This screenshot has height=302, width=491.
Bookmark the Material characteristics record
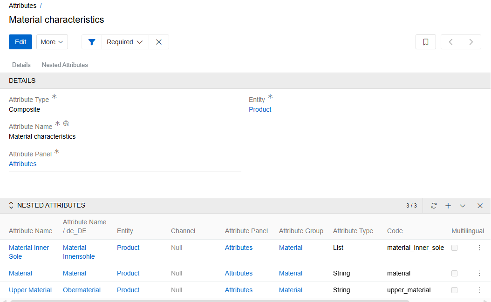(425, 41)
